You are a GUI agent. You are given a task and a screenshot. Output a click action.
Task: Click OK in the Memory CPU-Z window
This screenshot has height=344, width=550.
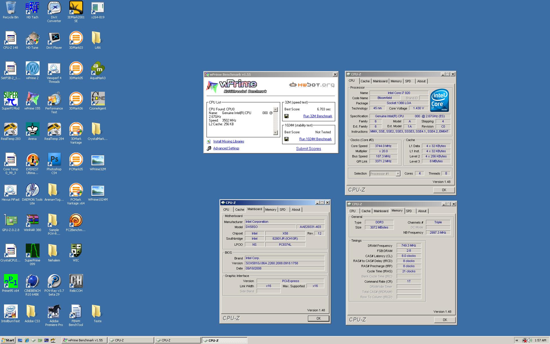point(445,320)
